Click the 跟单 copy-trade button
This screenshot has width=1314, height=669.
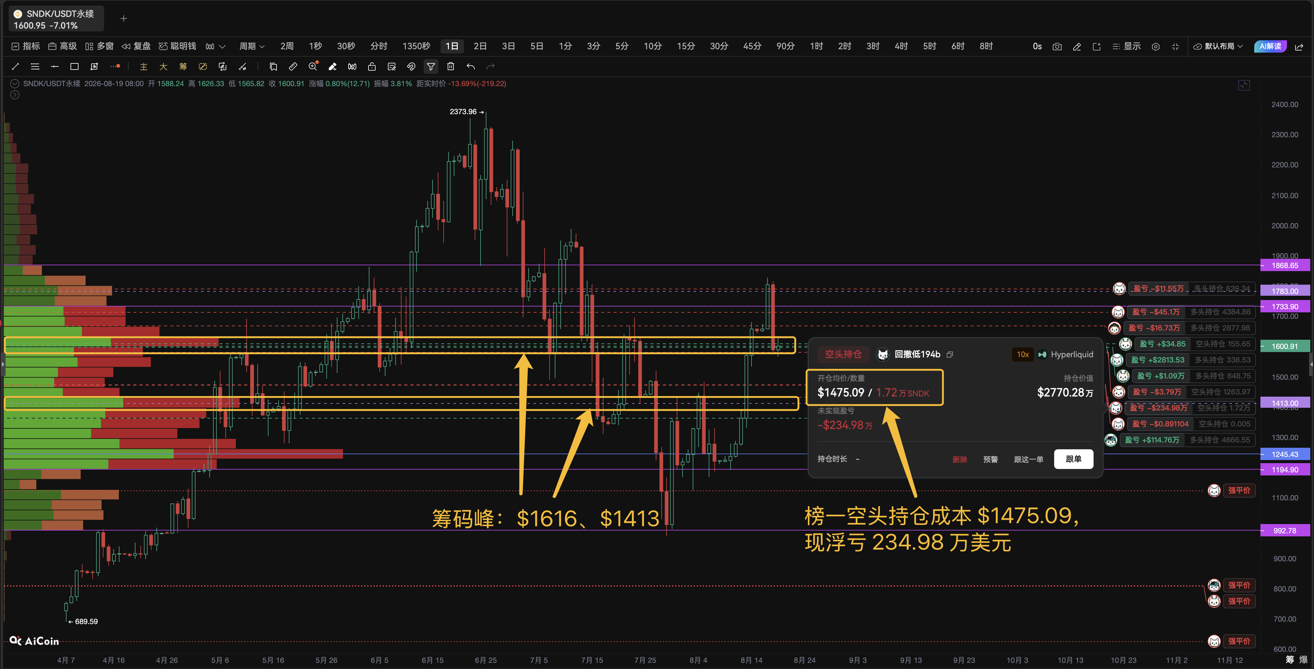tap(1074, 459)
